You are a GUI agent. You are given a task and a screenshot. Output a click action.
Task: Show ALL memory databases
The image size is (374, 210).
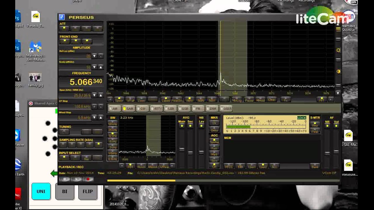(x=274, y=166)
